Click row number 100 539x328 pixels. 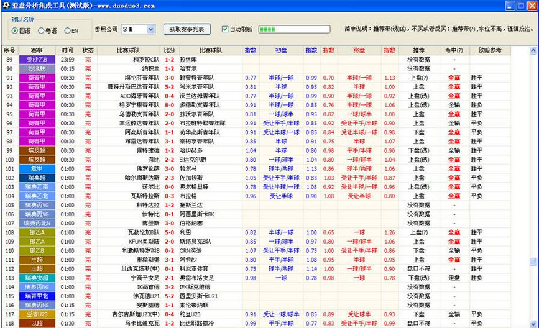click(9, 160)
